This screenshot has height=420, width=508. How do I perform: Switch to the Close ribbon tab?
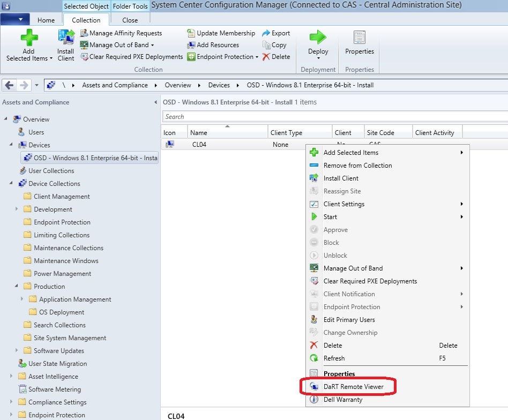click(x=130, y=20)
